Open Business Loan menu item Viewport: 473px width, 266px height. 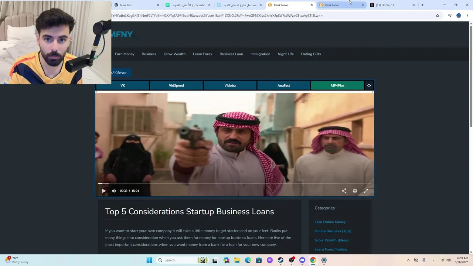[x=231, y=54]
